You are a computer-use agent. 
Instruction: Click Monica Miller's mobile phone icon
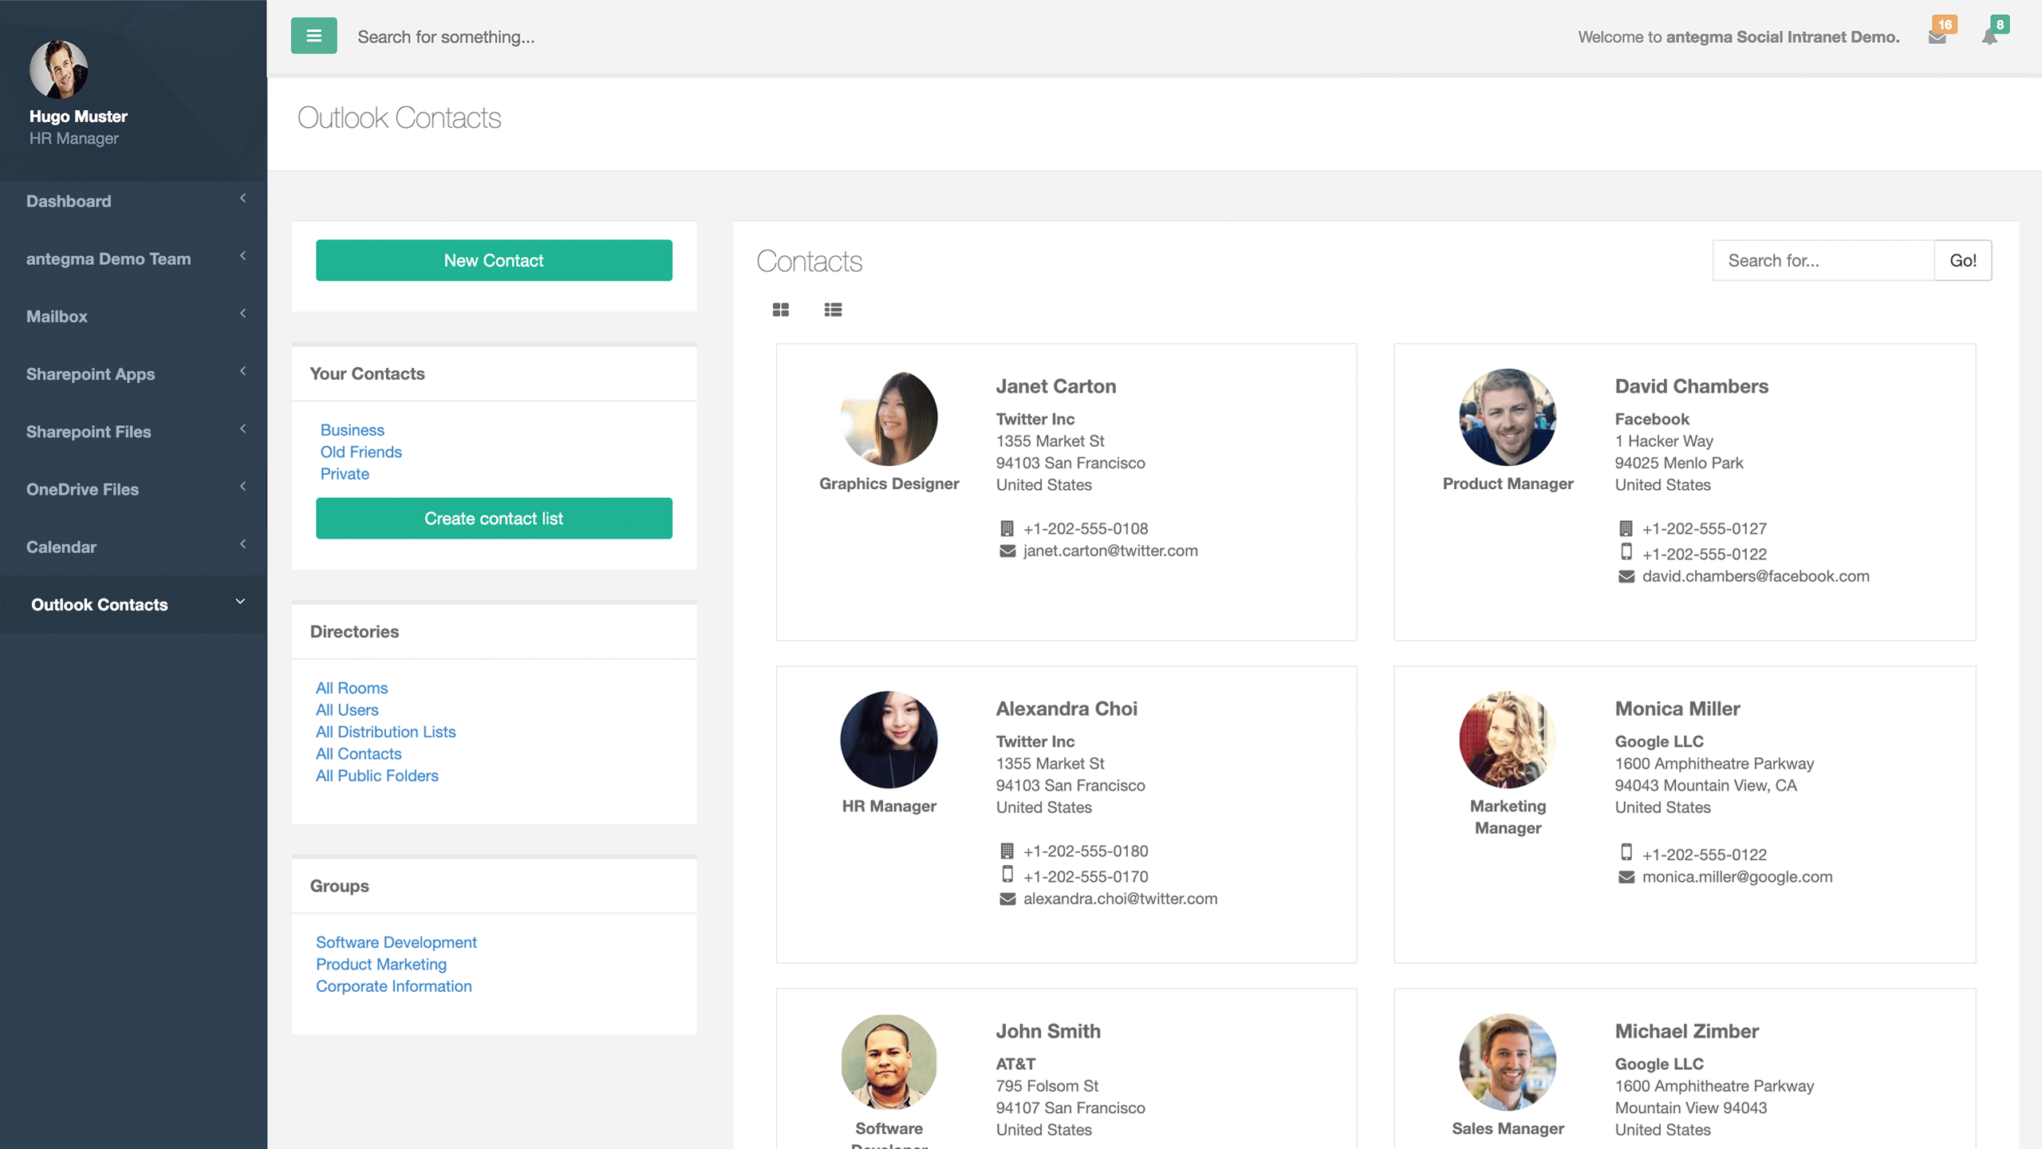point(1626,852)
